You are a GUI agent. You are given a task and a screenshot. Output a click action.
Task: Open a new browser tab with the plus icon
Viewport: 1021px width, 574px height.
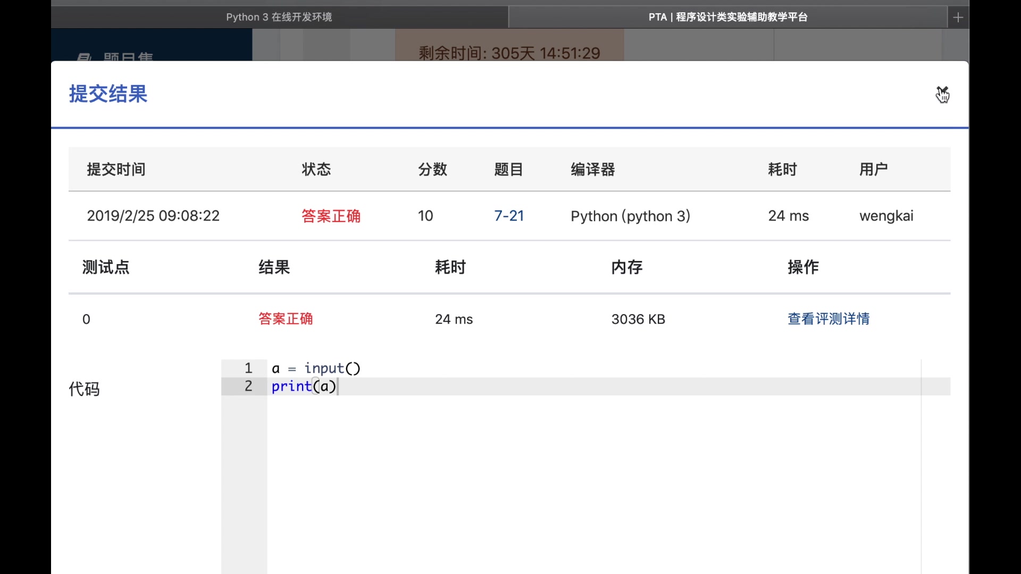click(958, 17)
